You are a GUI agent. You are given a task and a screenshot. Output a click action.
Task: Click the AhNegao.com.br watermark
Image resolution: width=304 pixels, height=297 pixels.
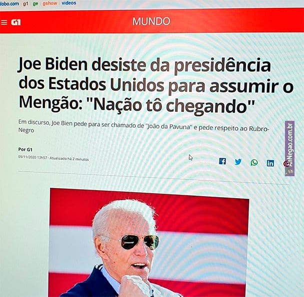coord(289,148)
